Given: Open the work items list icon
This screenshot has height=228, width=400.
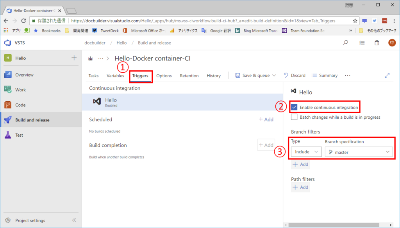Looking at the screenshot, I should [362, 43].
